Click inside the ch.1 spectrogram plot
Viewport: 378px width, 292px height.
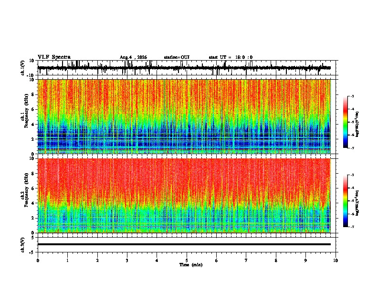coord(184,116)
